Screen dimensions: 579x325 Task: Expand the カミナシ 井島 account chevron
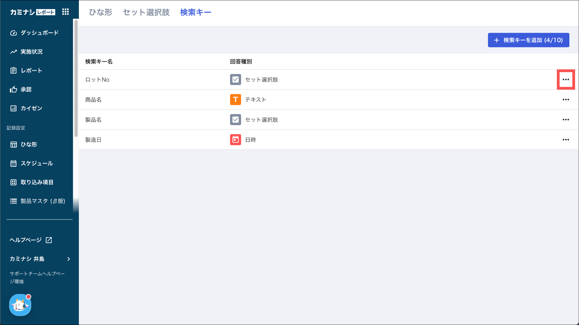69,259
